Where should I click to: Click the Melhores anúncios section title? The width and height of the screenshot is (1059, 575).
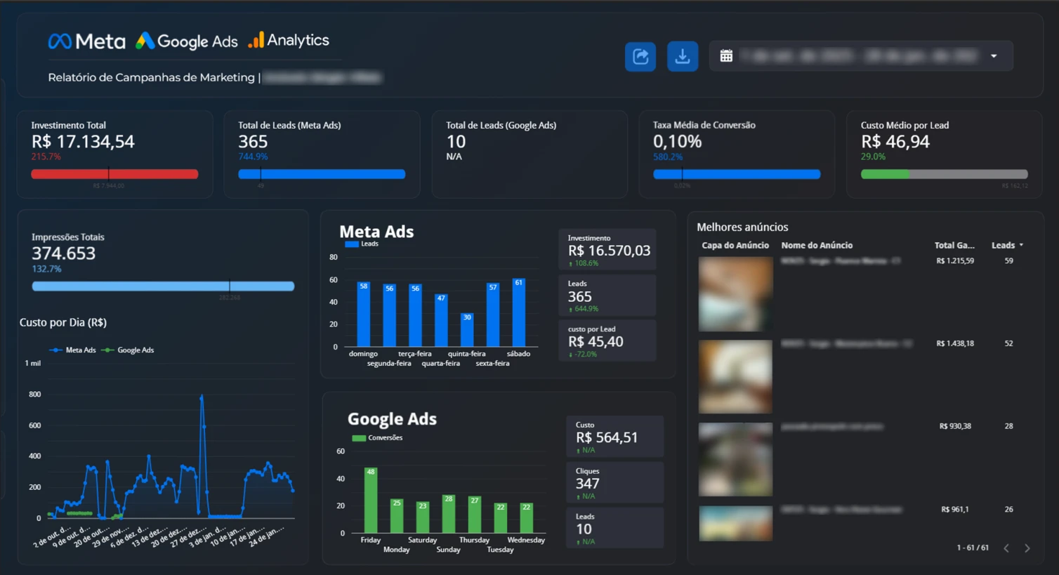click(x=742, y=227)
